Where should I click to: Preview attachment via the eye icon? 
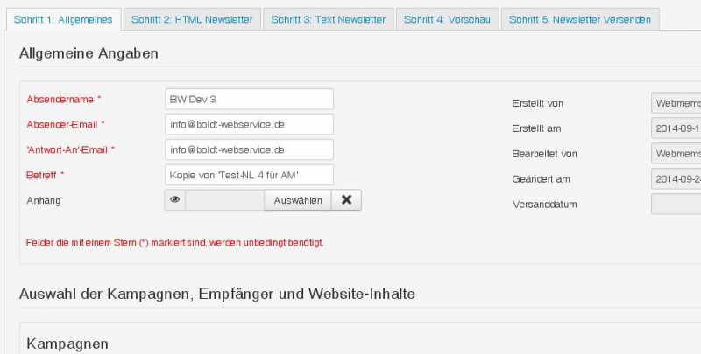tap(175, 200)
